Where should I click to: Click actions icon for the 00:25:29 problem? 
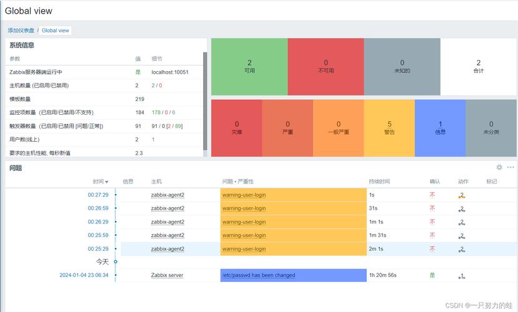point(462,249)
